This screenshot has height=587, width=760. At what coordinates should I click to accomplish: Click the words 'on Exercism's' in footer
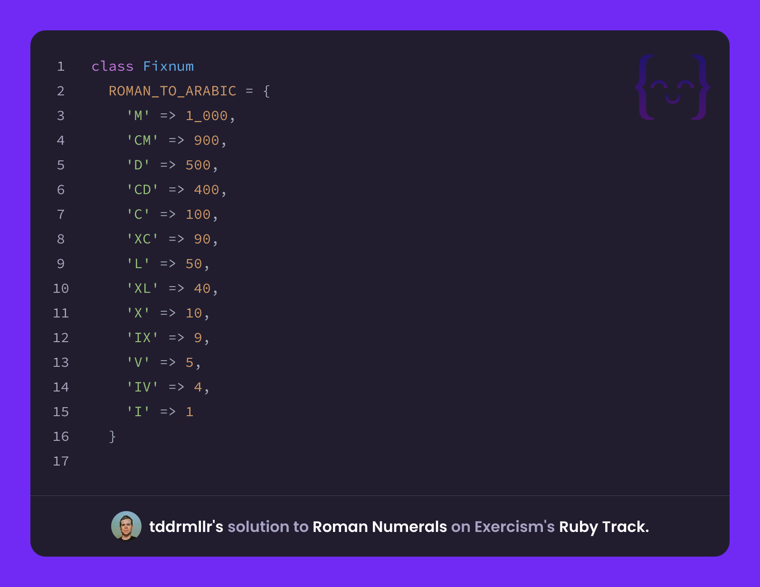tap(503, 527)
